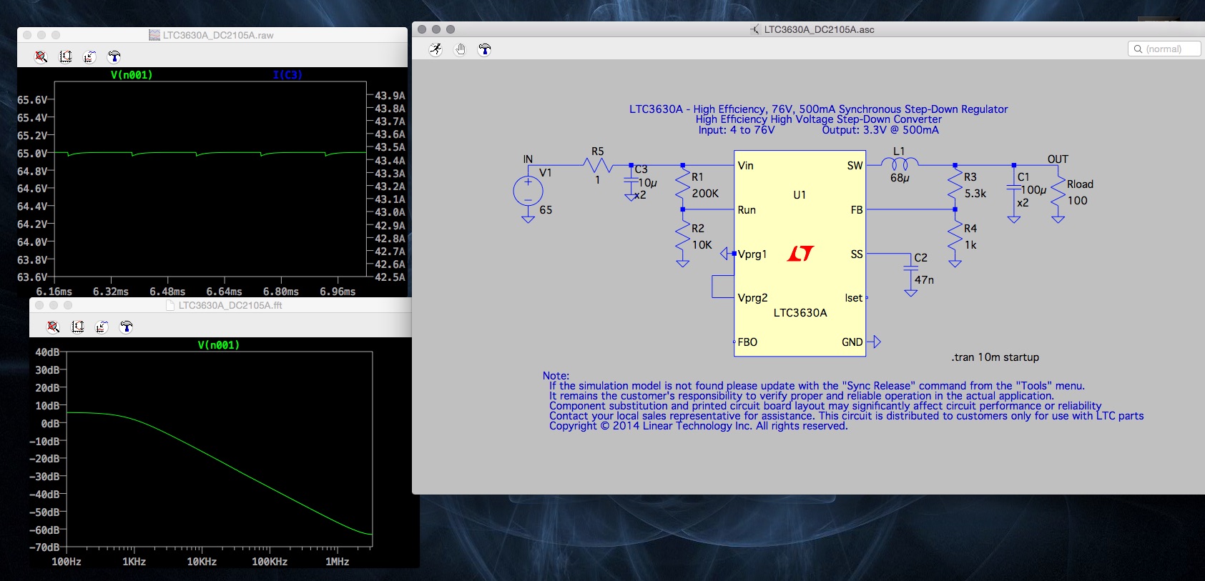Click the "Note:" heading in the schematic
This screenshot has height=581, width=1205.
[x=556, y=376]
